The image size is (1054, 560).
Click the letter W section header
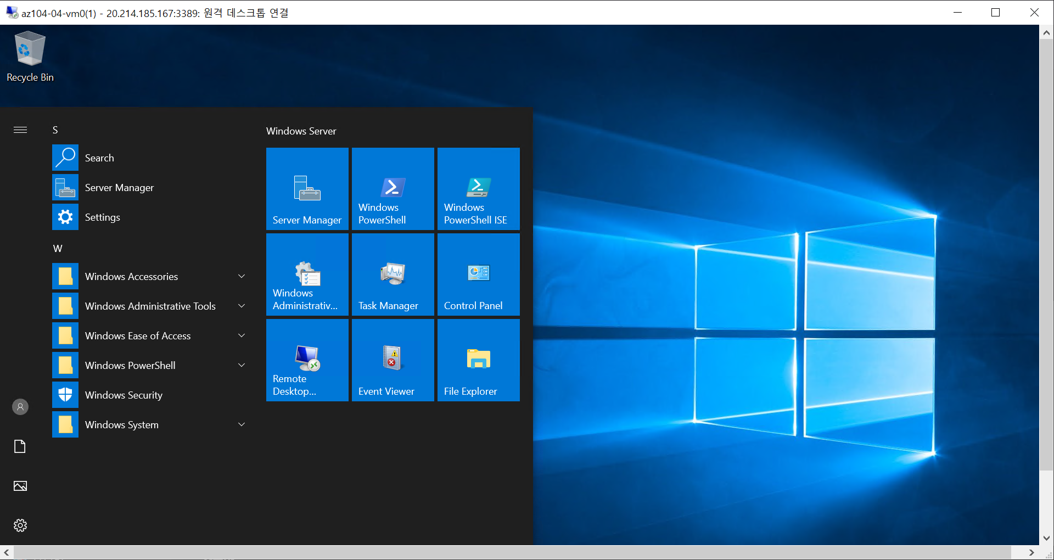pos(58,249)
